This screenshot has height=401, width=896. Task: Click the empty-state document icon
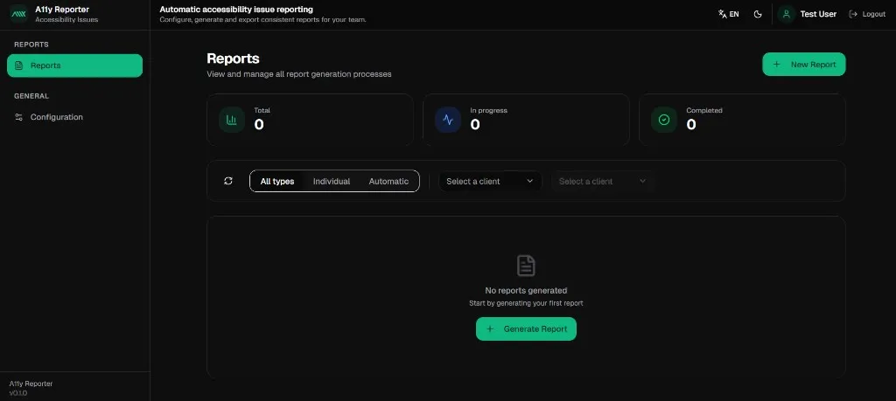(x=526, y=266)
